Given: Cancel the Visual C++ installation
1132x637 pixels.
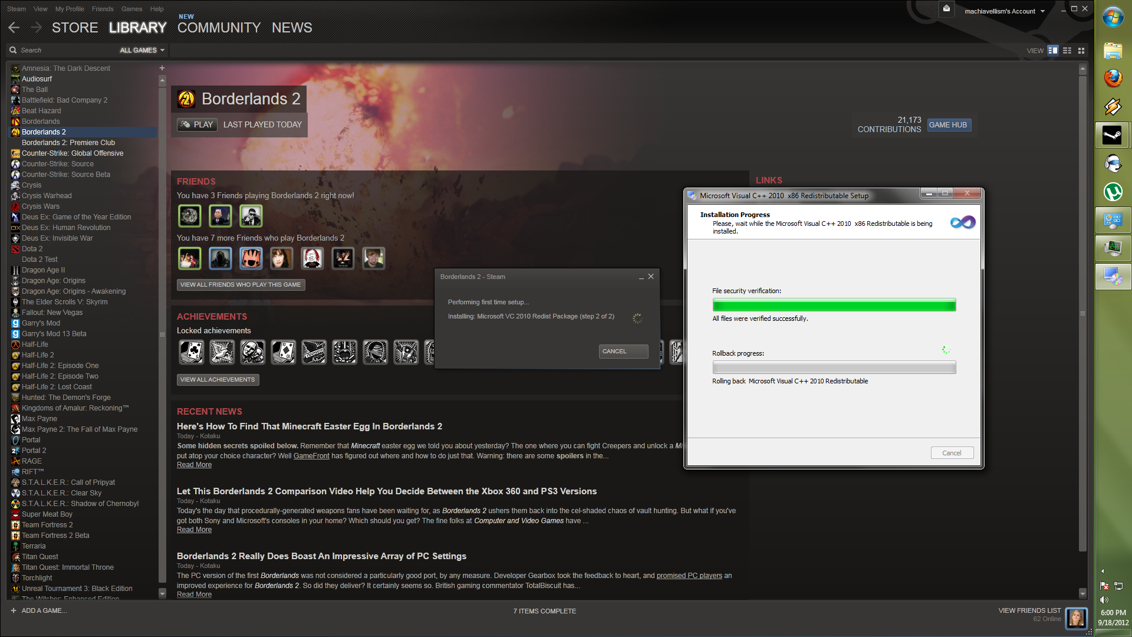Looking at the screenshot, I should click(x=952, y=452).
